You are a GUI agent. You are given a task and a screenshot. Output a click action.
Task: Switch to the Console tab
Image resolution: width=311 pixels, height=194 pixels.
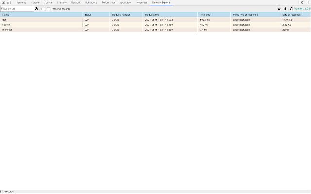tap(35, 3)
